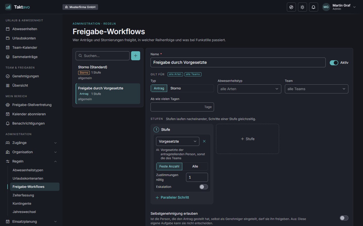Open the Abwesenheitstyp dropdown
The height and width of the screenshot is (226, 363).
point(249,89)
